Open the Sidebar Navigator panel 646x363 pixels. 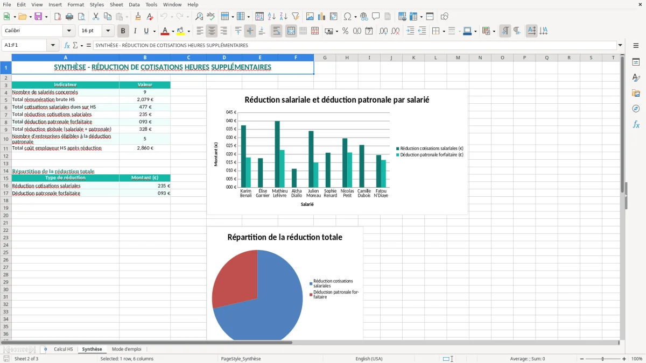636,109
